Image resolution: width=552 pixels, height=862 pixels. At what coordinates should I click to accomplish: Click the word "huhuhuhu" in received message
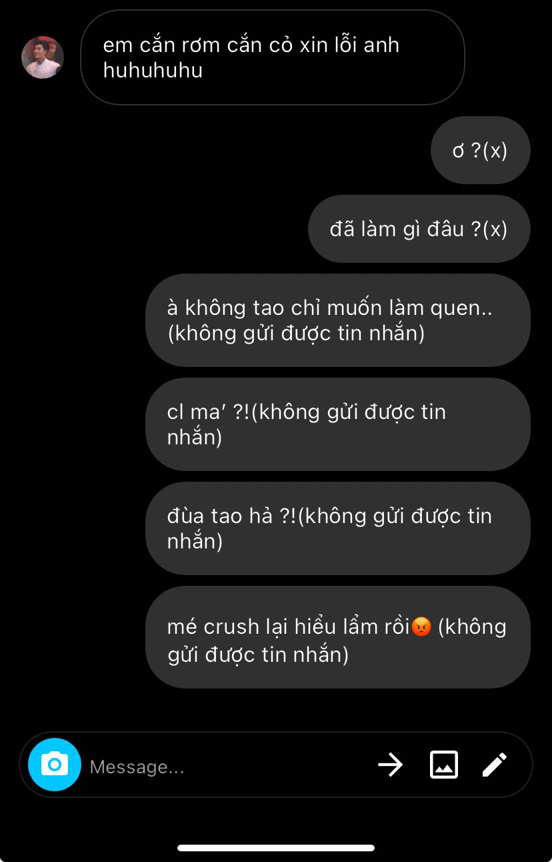153,71
